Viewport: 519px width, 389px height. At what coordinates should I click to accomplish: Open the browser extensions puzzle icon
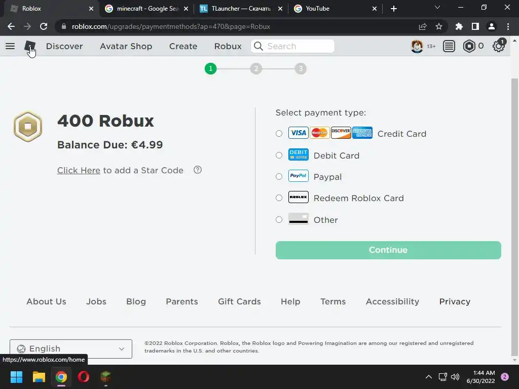click(x=459, y=26)
